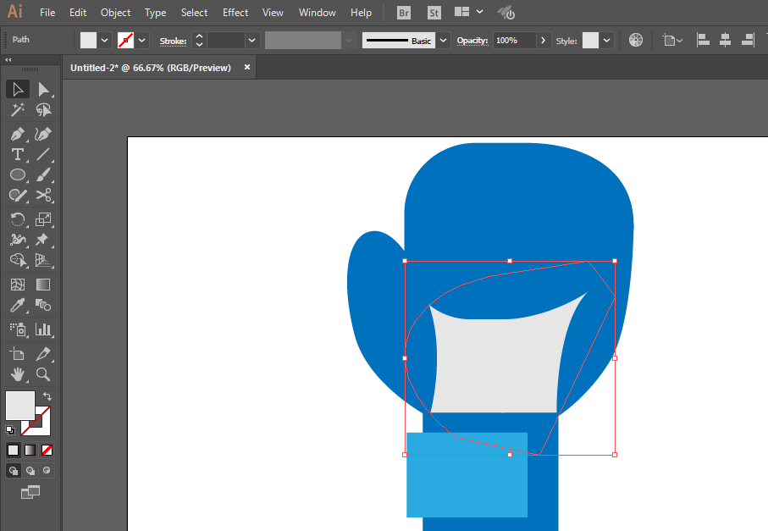Set paint mode to None
This screenshot has width=768, height=531.
coord(47,450)
